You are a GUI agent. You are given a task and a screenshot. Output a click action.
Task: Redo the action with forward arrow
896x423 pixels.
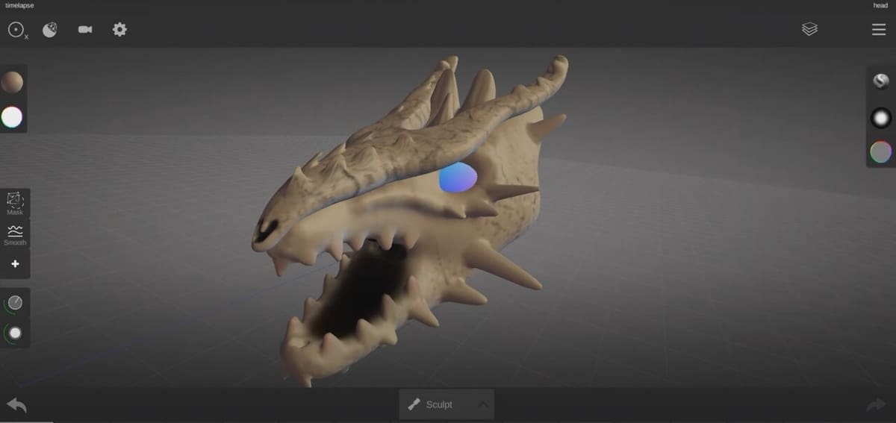pos(875,405)
